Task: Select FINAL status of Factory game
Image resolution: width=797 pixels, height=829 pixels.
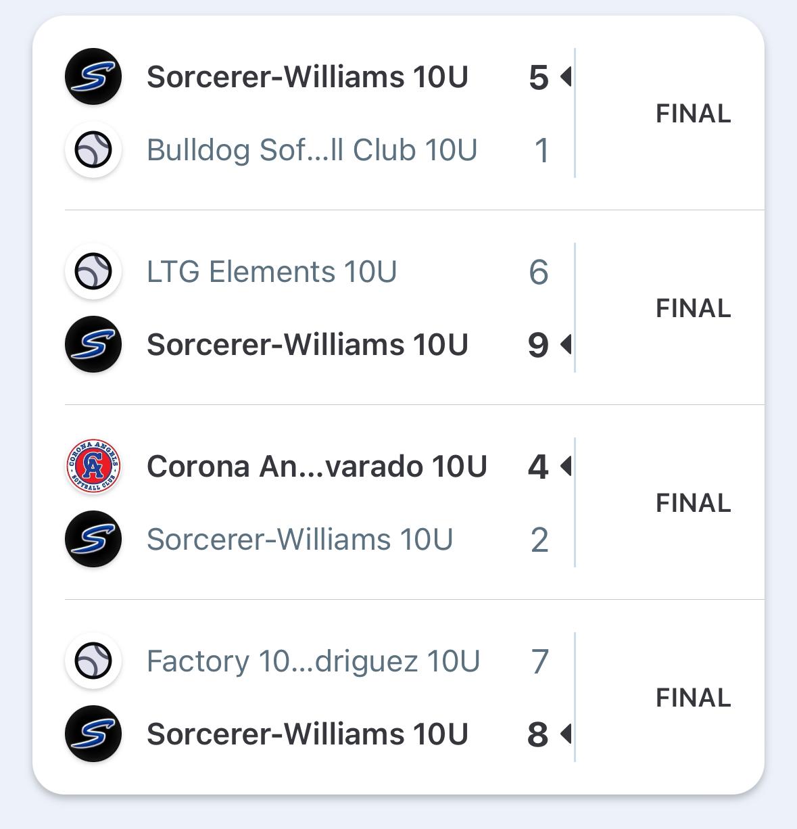Action: coord(694,698)
